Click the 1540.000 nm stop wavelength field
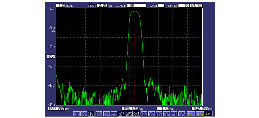This screenshot has width=259, height=118. (200, 109)
